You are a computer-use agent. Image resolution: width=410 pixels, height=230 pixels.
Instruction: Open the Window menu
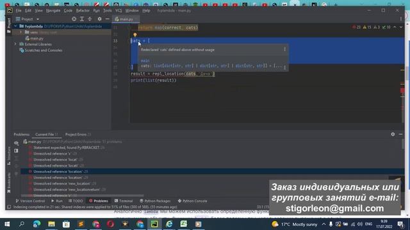coord(132,11)
